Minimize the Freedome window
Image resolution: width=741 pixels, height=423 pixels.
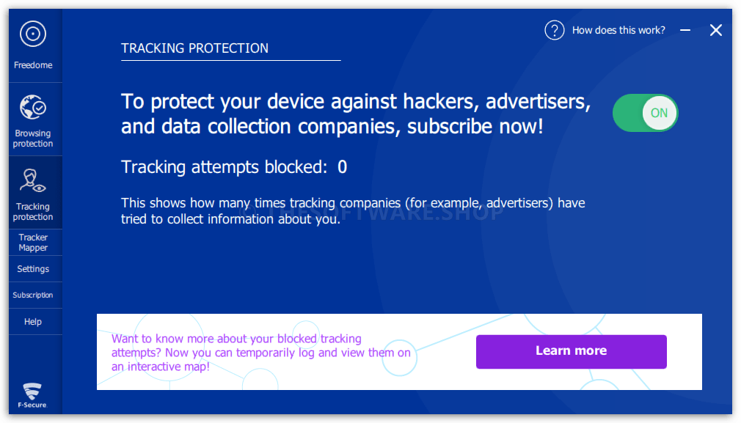(685, 30)
